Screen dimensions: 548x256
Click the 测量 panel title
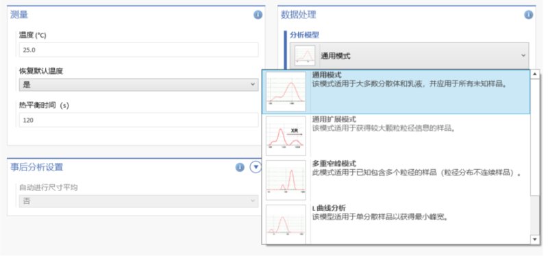coord(19,15)
